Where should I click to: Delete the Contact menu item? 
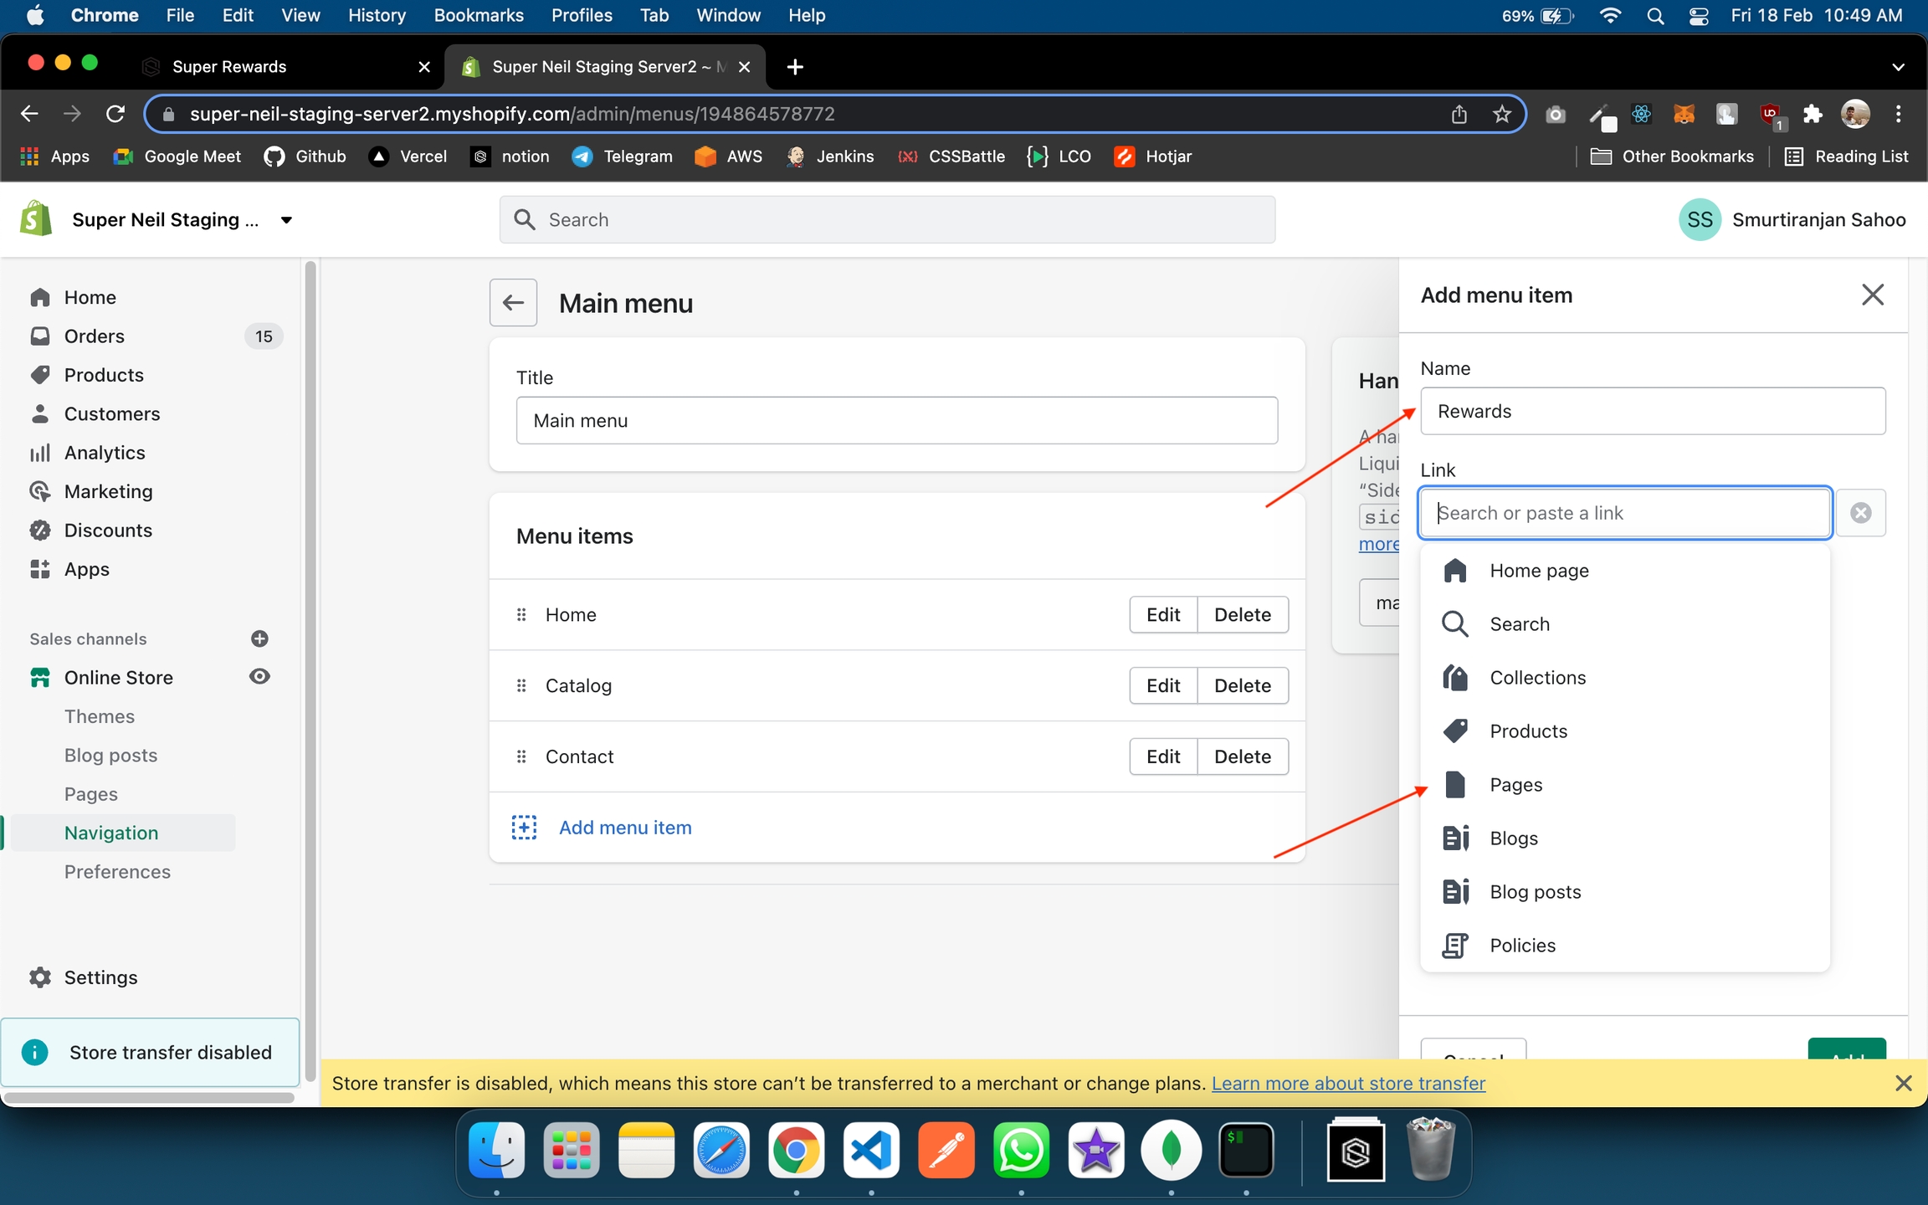(1242, 756)
